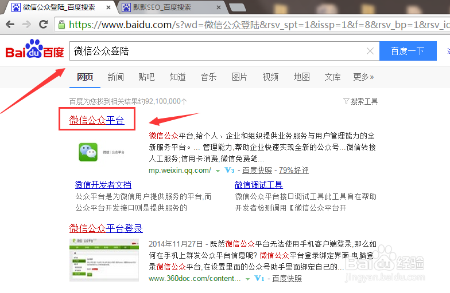Click the WeChat green logo thumbnail
The image size is (450, 293).
point(88,152)
